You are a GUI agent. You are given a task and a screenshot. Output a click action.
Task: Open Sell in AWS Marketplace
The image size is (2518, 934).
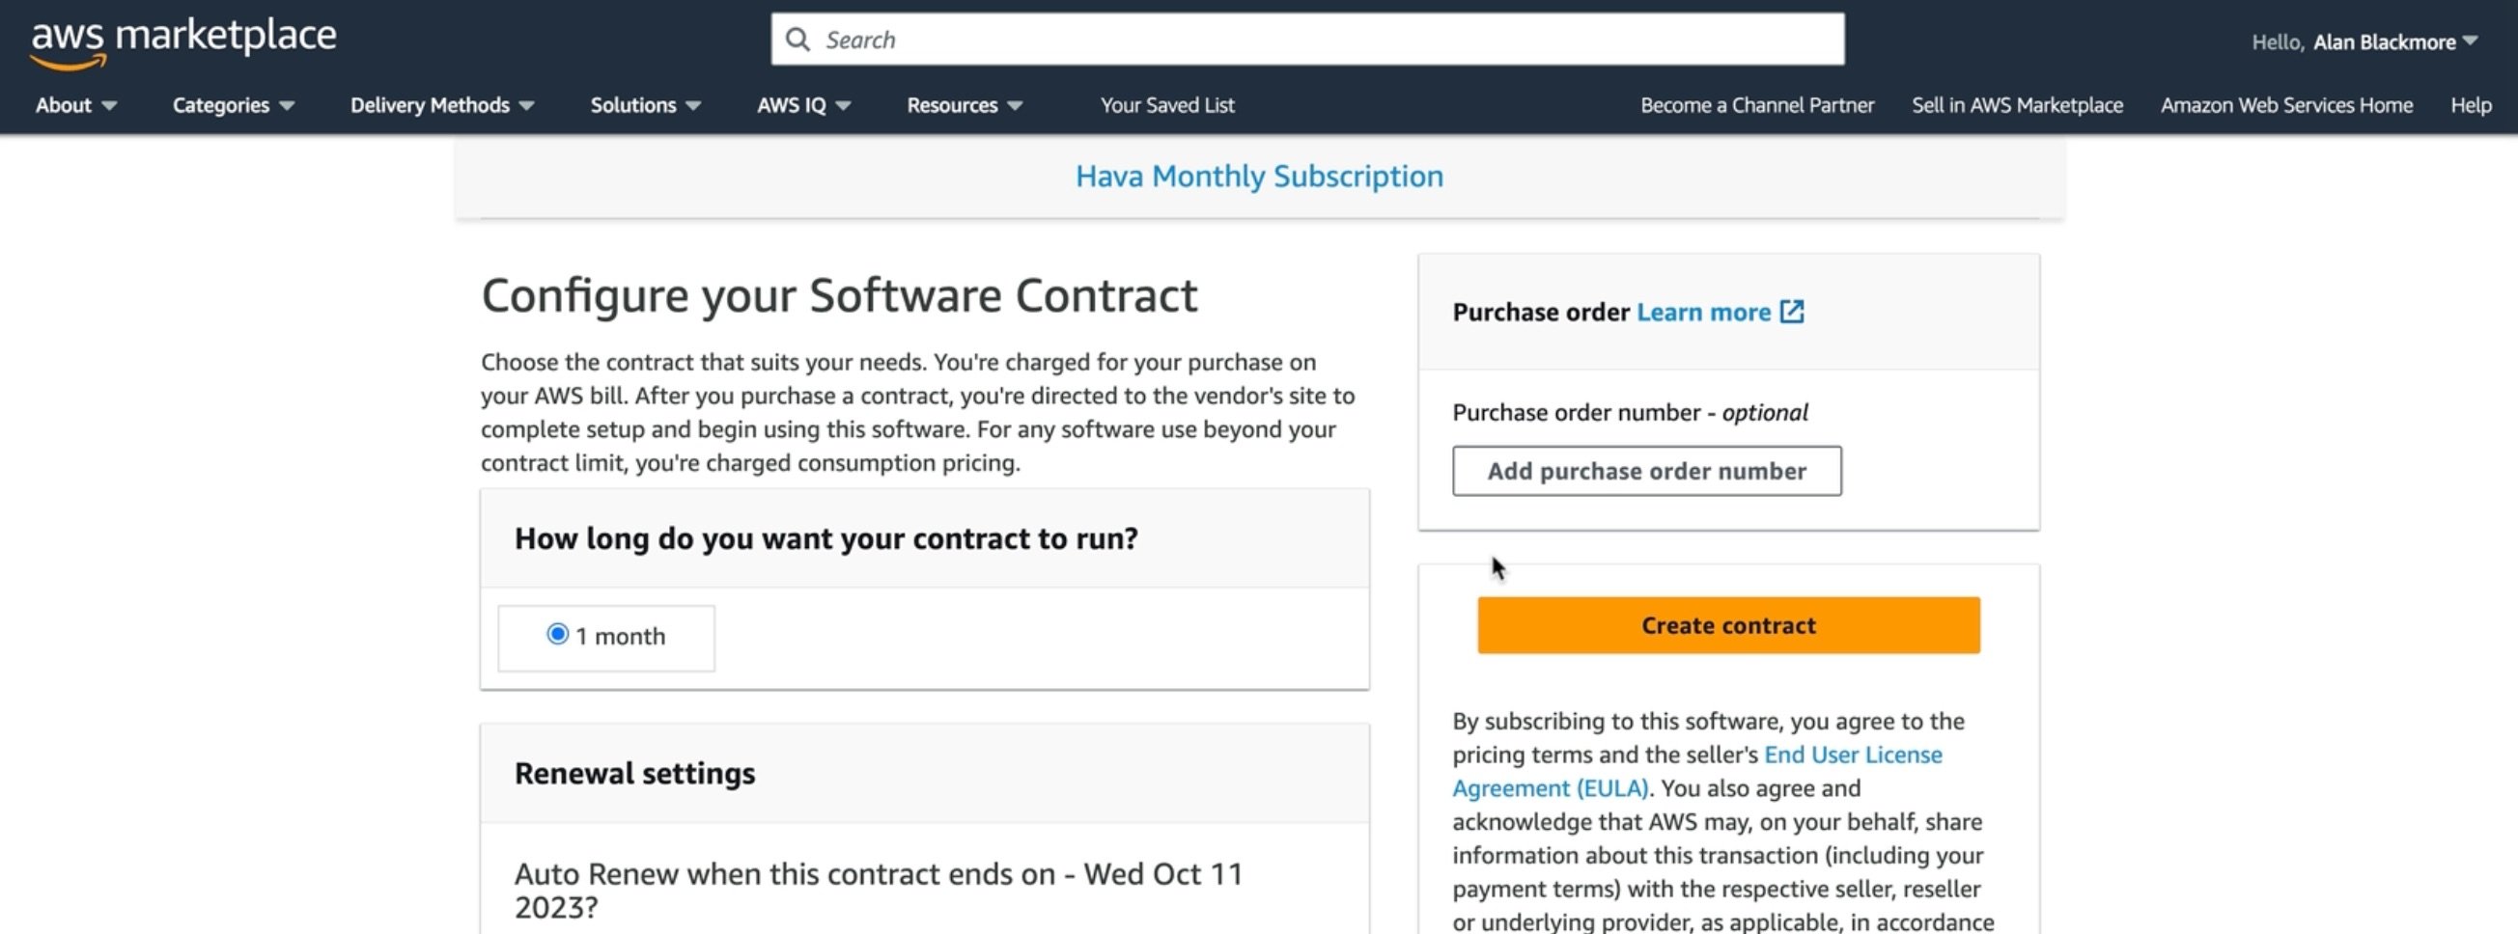[x=2017, y=105]
